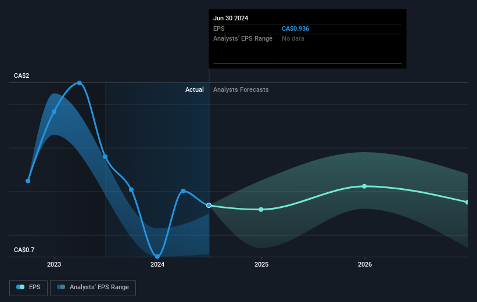Click the EPS point in late 2023
Image resolution: width=477 pixels, height=302 pixels.
[x=131, y=190]
